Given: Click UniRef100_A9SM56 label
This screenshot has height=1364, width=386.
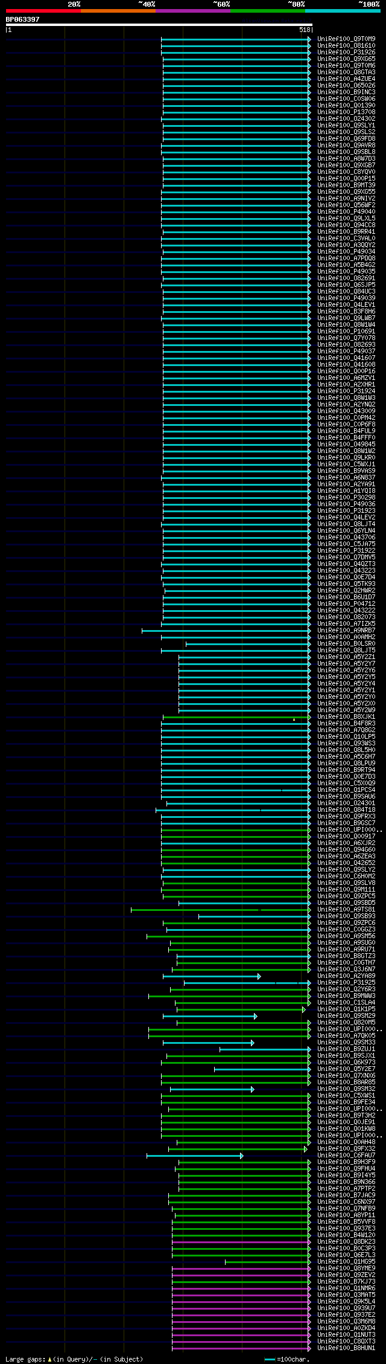Looking at the screenshot, I should point(347,936).
